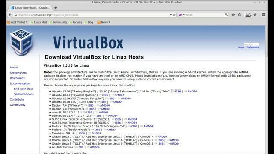
Task: Download Oracle Linux 5 AMD64 package
Action: coord(173,144)
